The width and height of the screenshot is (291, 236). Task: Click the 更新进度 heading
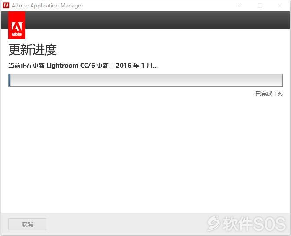tap(33, 50)
